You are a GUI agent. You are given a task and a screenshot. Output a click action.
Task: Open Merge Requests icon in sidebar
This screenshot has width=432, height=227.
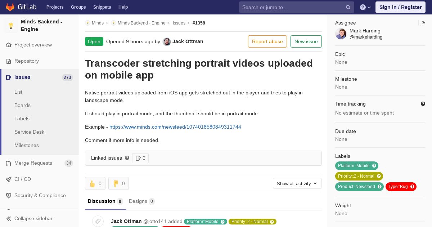9,163
